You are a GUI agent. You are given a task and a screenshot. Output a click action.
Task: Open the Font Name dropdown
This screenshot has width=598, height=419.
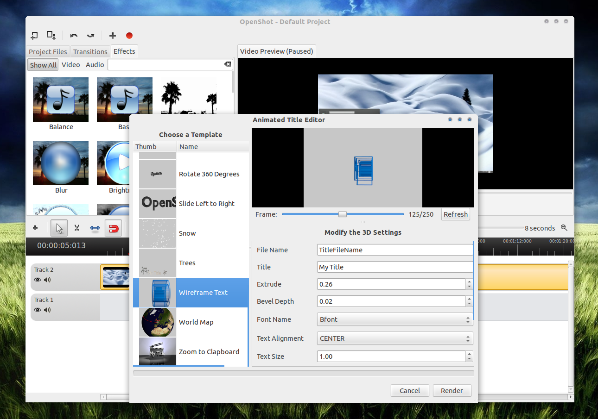tap(395, 319)
